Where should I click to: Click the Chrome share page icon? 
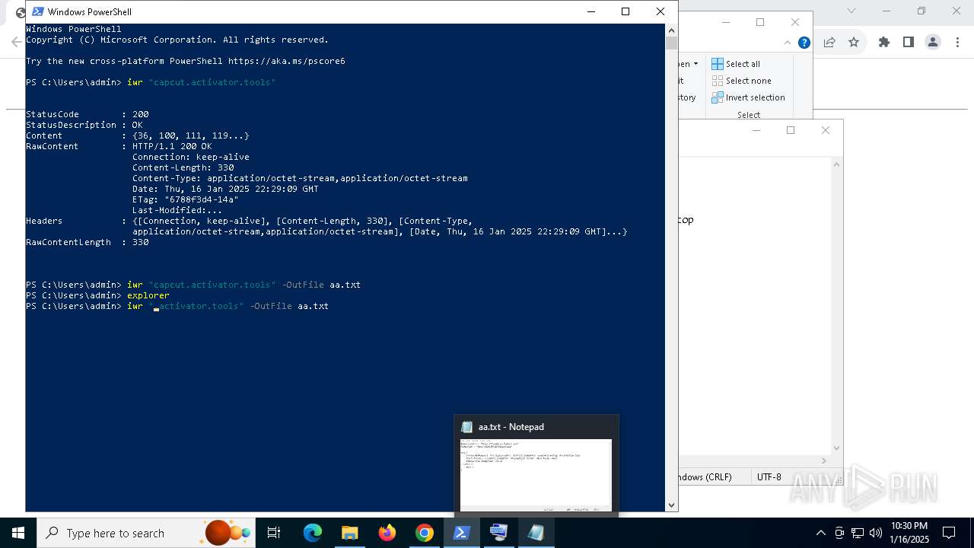tap(829, 43)
